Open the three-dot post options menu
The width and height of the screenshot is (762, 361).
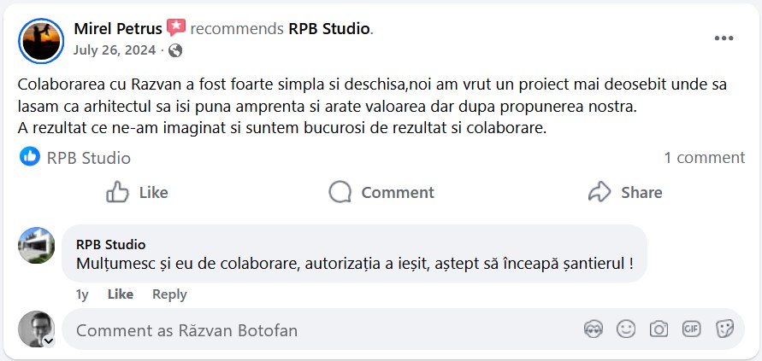[x=724, y=38]
